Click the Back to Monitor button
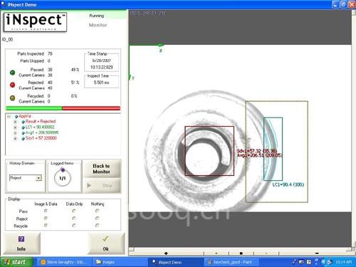 [x=102, y=169]
